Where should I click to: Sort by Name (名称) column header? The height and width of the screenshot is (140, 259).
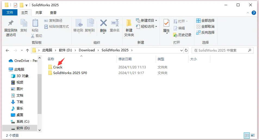click(51, 59)
